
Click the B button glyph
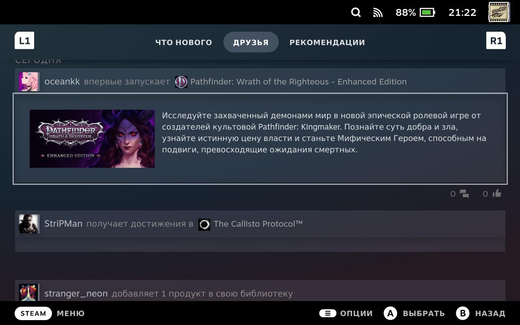click(463, 313)
